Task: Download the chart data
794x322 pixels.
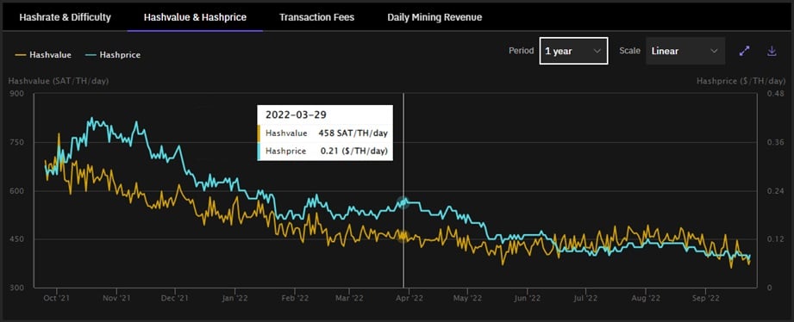Action: (772, 51)
